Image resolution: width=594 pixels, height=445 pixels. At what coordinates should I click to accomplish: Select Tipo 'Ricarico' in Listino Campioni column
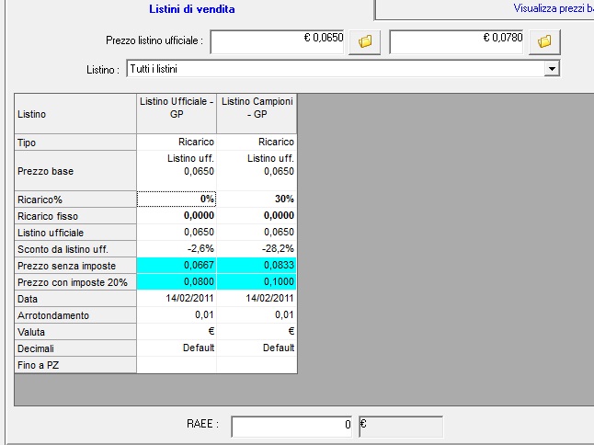[257, 142]
